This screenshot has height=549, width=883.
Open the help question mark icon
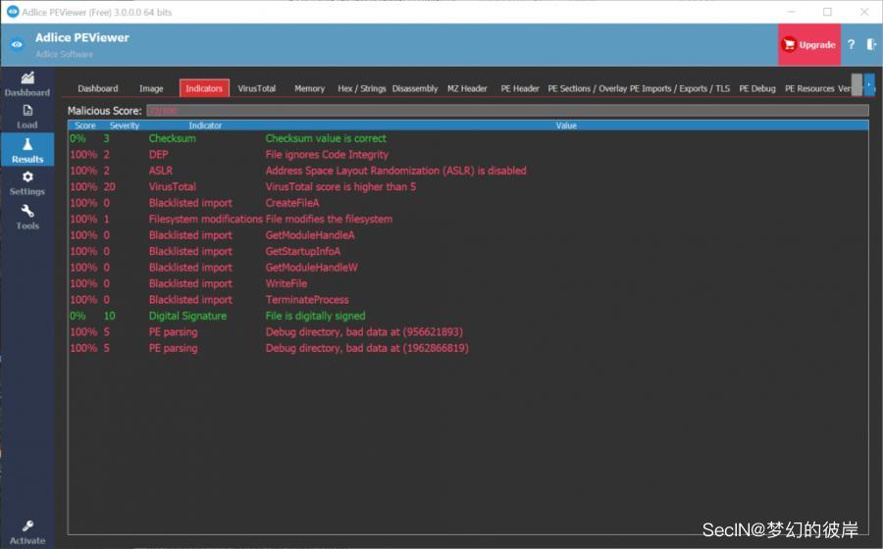851,44
